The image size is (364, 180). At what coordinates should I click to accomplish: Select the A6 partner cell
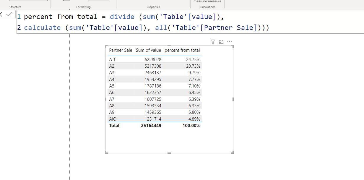(112, 93)
